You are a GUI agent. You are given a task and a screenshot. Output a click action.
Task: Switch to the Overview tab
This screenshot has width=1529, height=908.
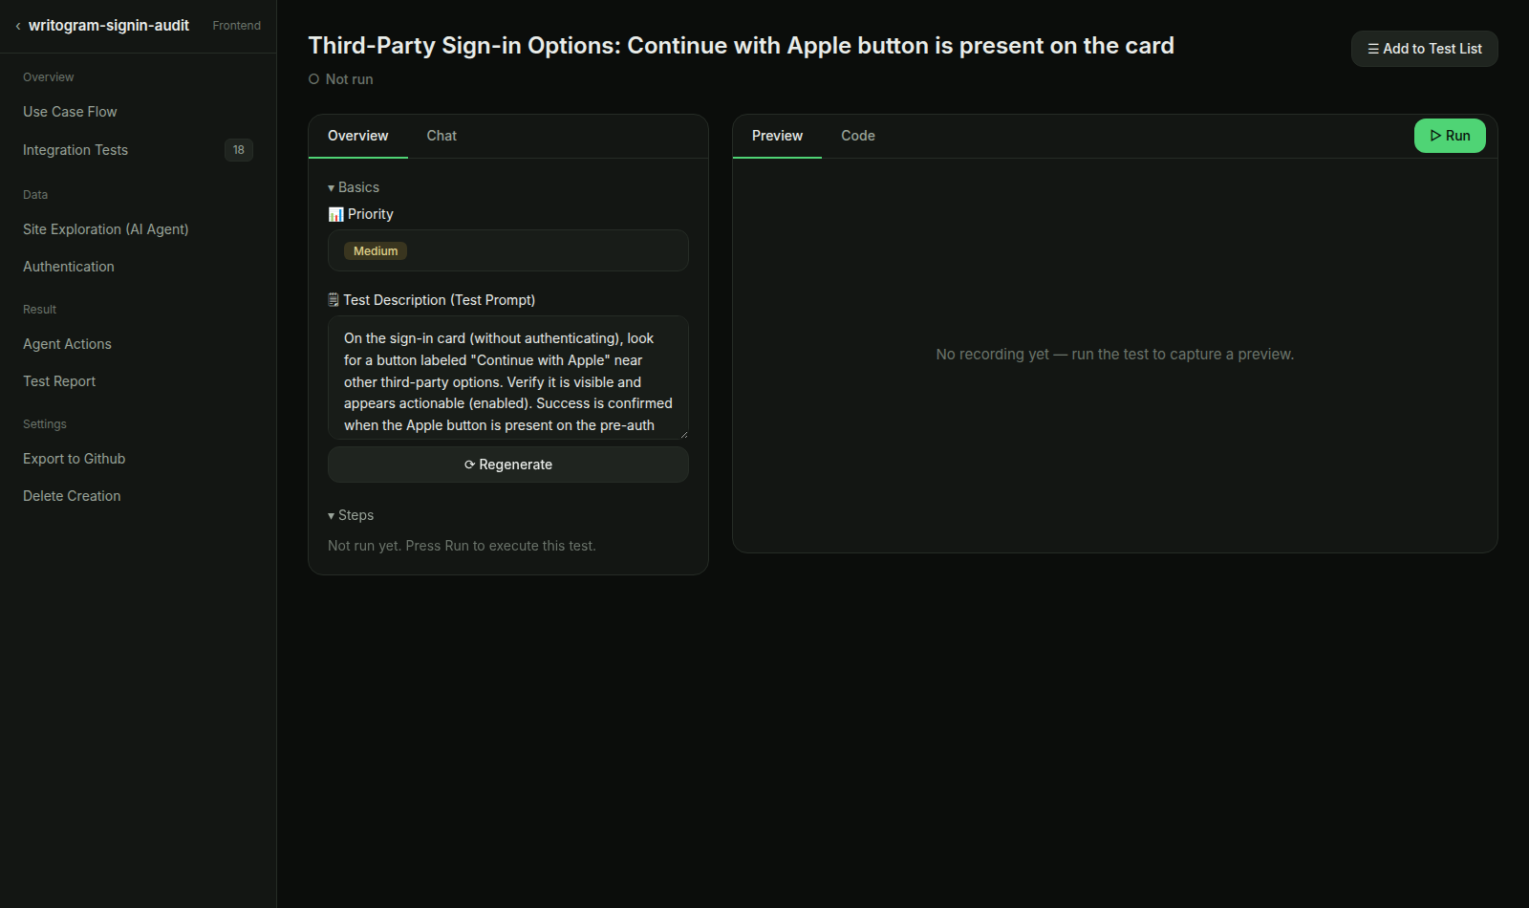(x=358, y=136)
